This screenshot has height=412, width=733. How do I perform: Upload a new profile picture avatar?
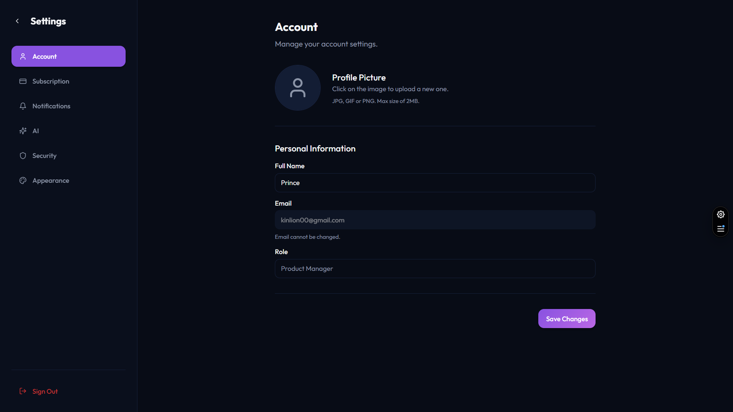(x=297, y=88)
